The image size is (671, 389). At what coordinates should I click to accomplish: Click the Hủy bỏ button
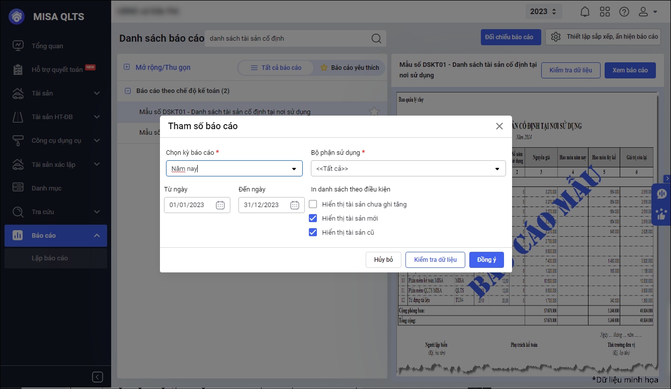[383, 260]
